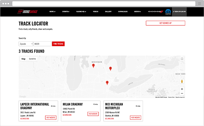204x126 pixels.
Task: Select the map pin northwest of Lake Erie
Action: tap(107, 83)
